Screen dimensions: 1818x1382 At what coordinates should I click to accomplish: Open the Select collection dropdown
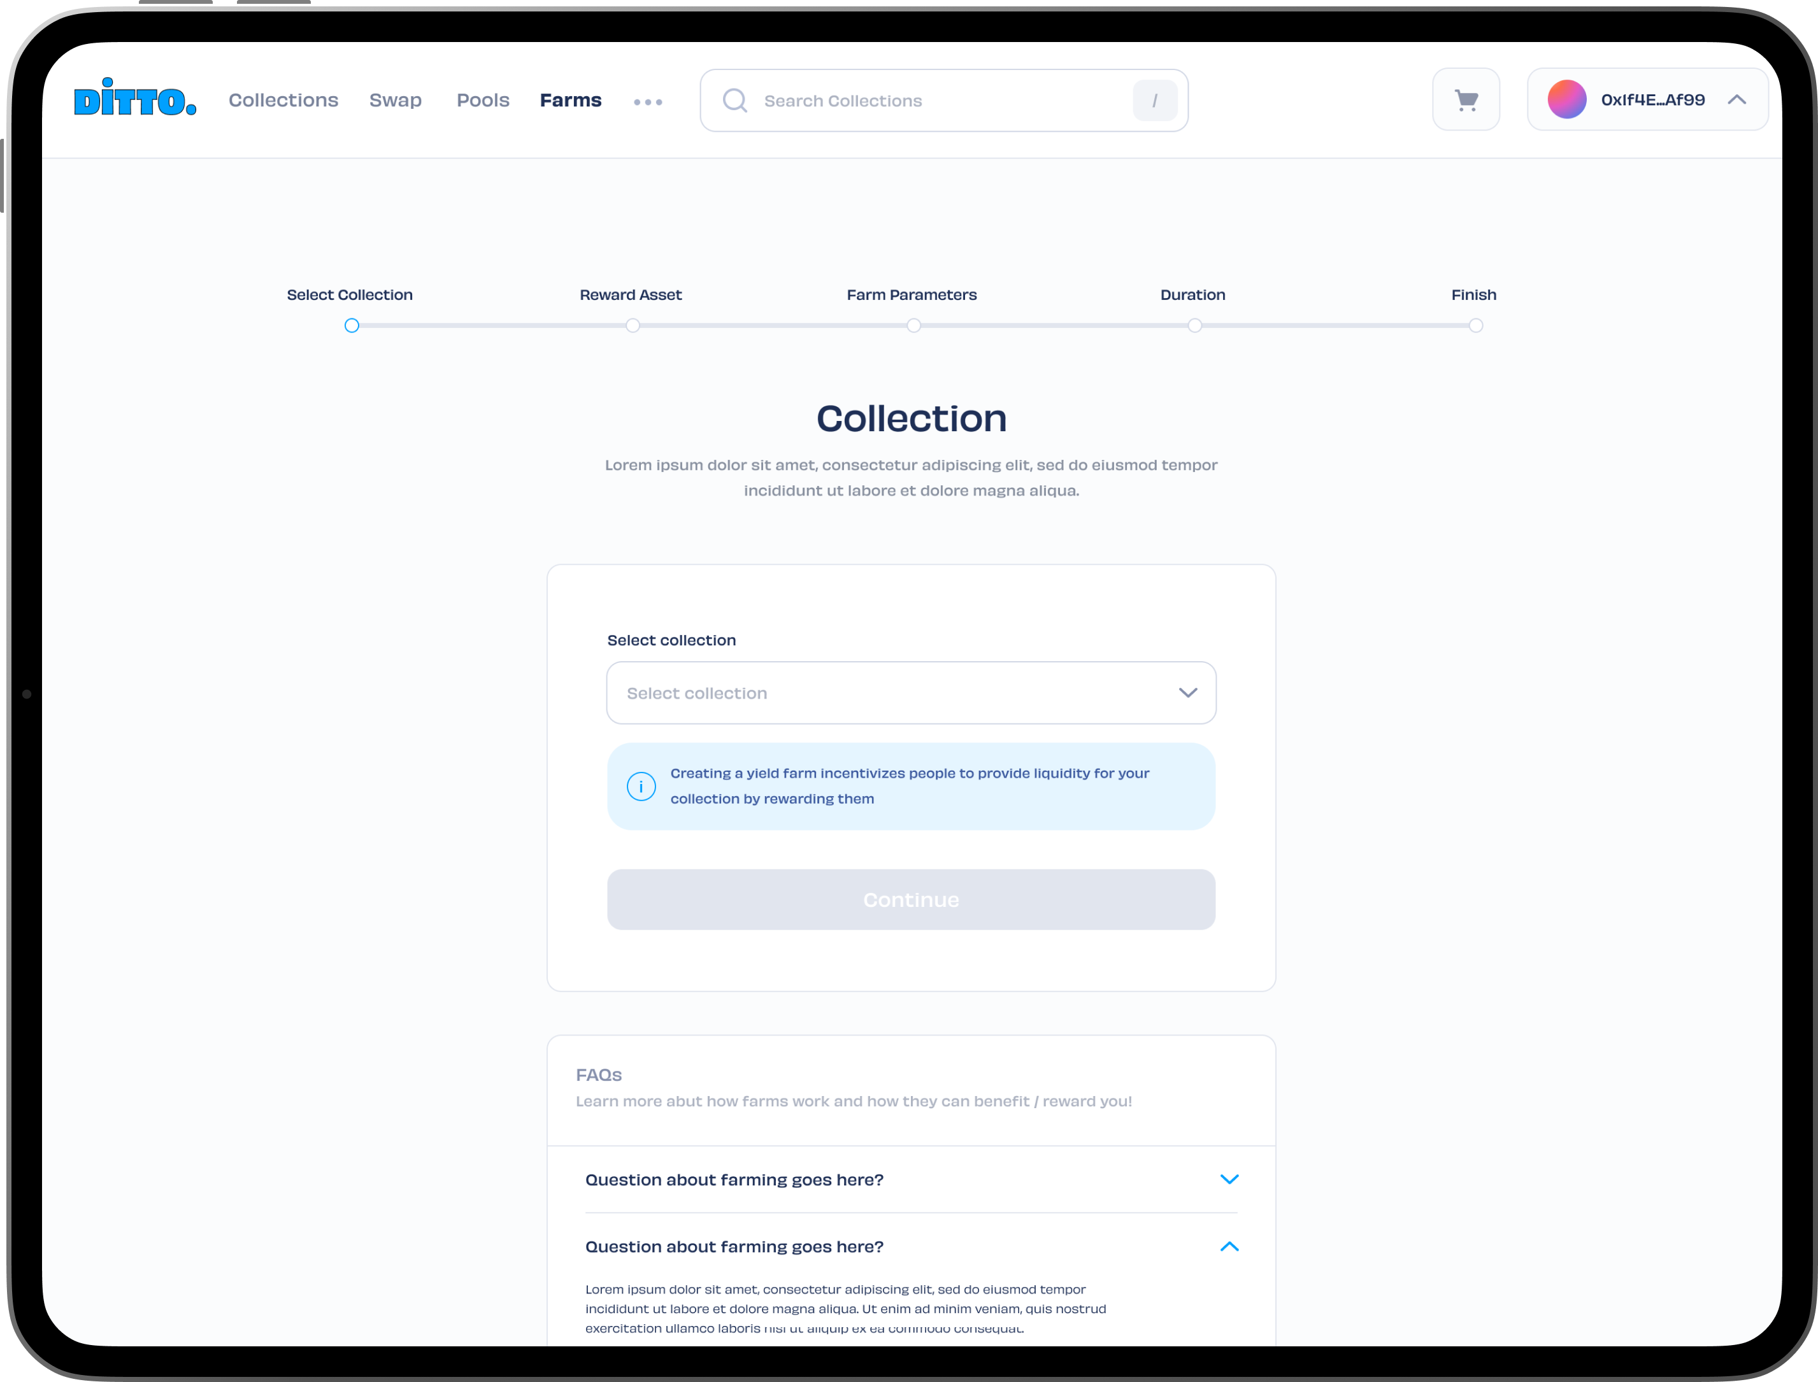click(x=911, y=693)
